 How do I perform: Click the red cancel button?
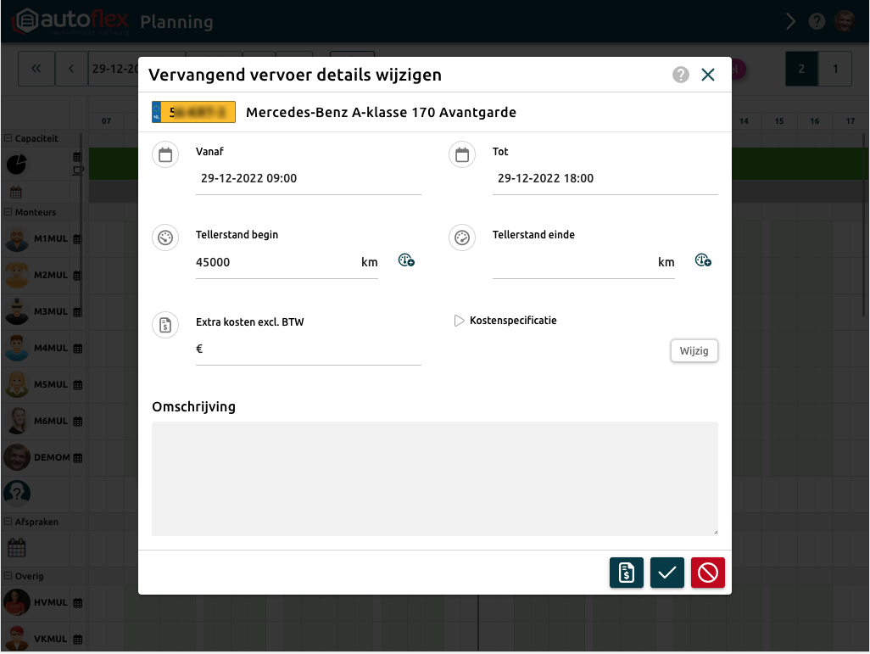(707, 573)
